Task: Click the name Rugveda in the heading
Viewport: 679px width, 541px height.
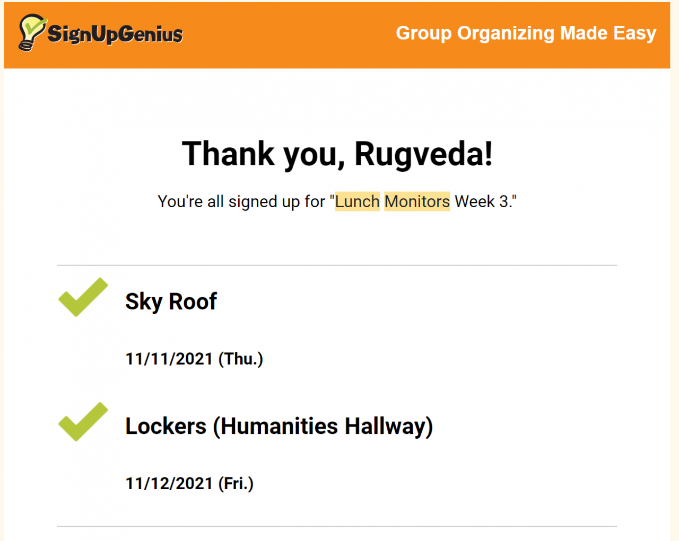Action: (x=422, y=155)
